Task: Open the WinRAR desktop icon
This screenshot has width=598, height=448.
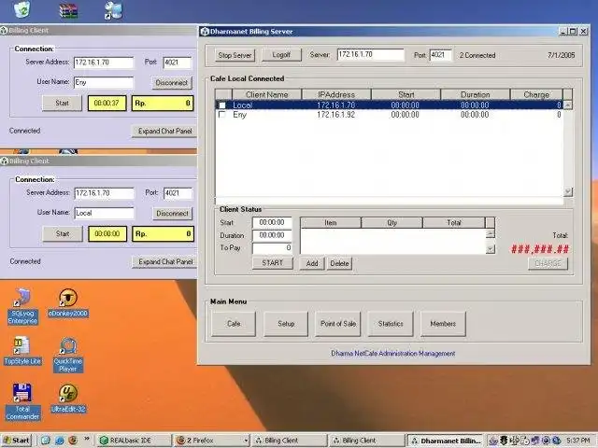Action: pyautogui.click(x=68, y=10)
